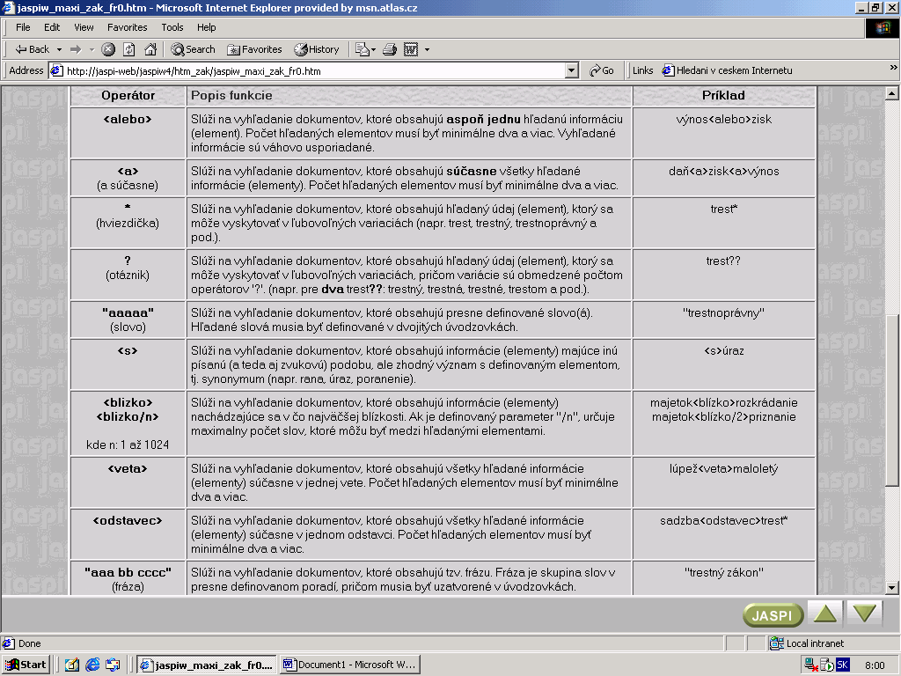This screenshot has height=676, width=901.
Task: Click inside the Address URL field
Action: click(313, 70)
